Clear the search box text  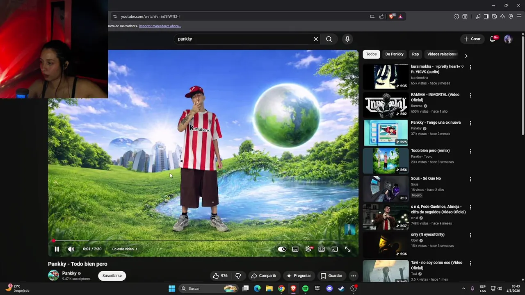(x=316, y=39)
